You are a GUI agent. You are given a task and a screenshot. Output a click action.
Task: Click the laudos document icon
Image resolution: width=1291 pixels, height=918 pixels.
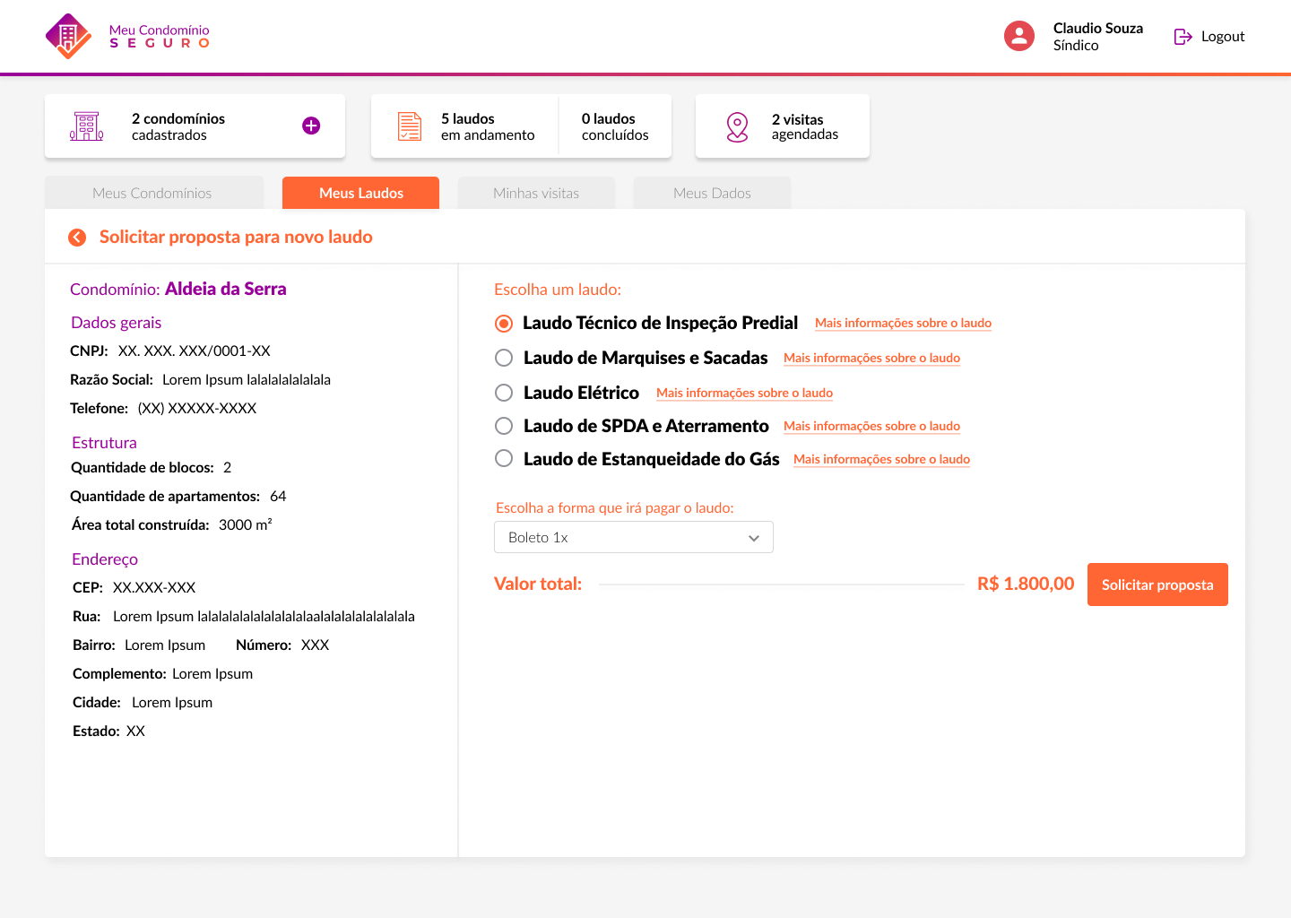pos(410,126)
